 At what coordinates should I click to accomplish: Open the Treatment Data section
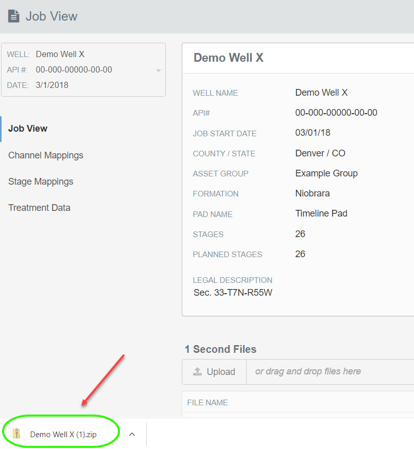click(39, 208)
